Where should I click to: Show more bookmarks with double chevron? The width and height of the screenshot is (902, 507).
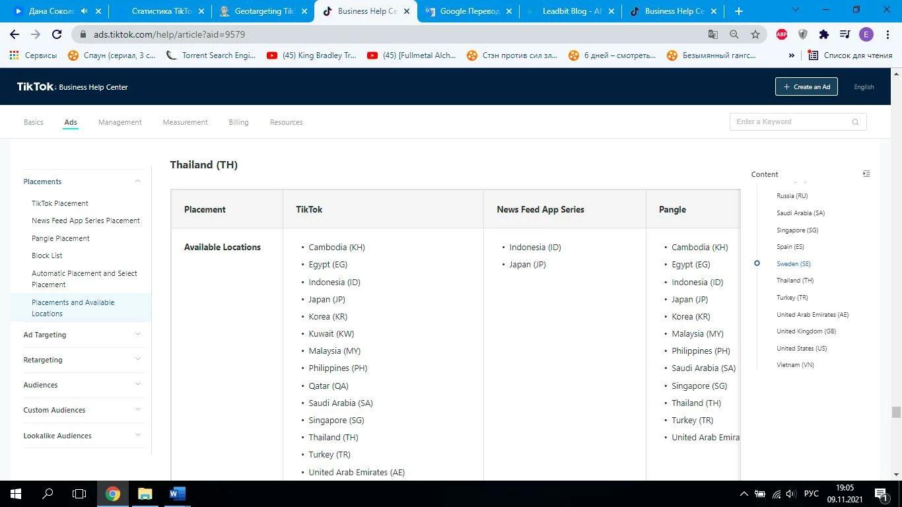pyautogui.click(x=791, y=55)
